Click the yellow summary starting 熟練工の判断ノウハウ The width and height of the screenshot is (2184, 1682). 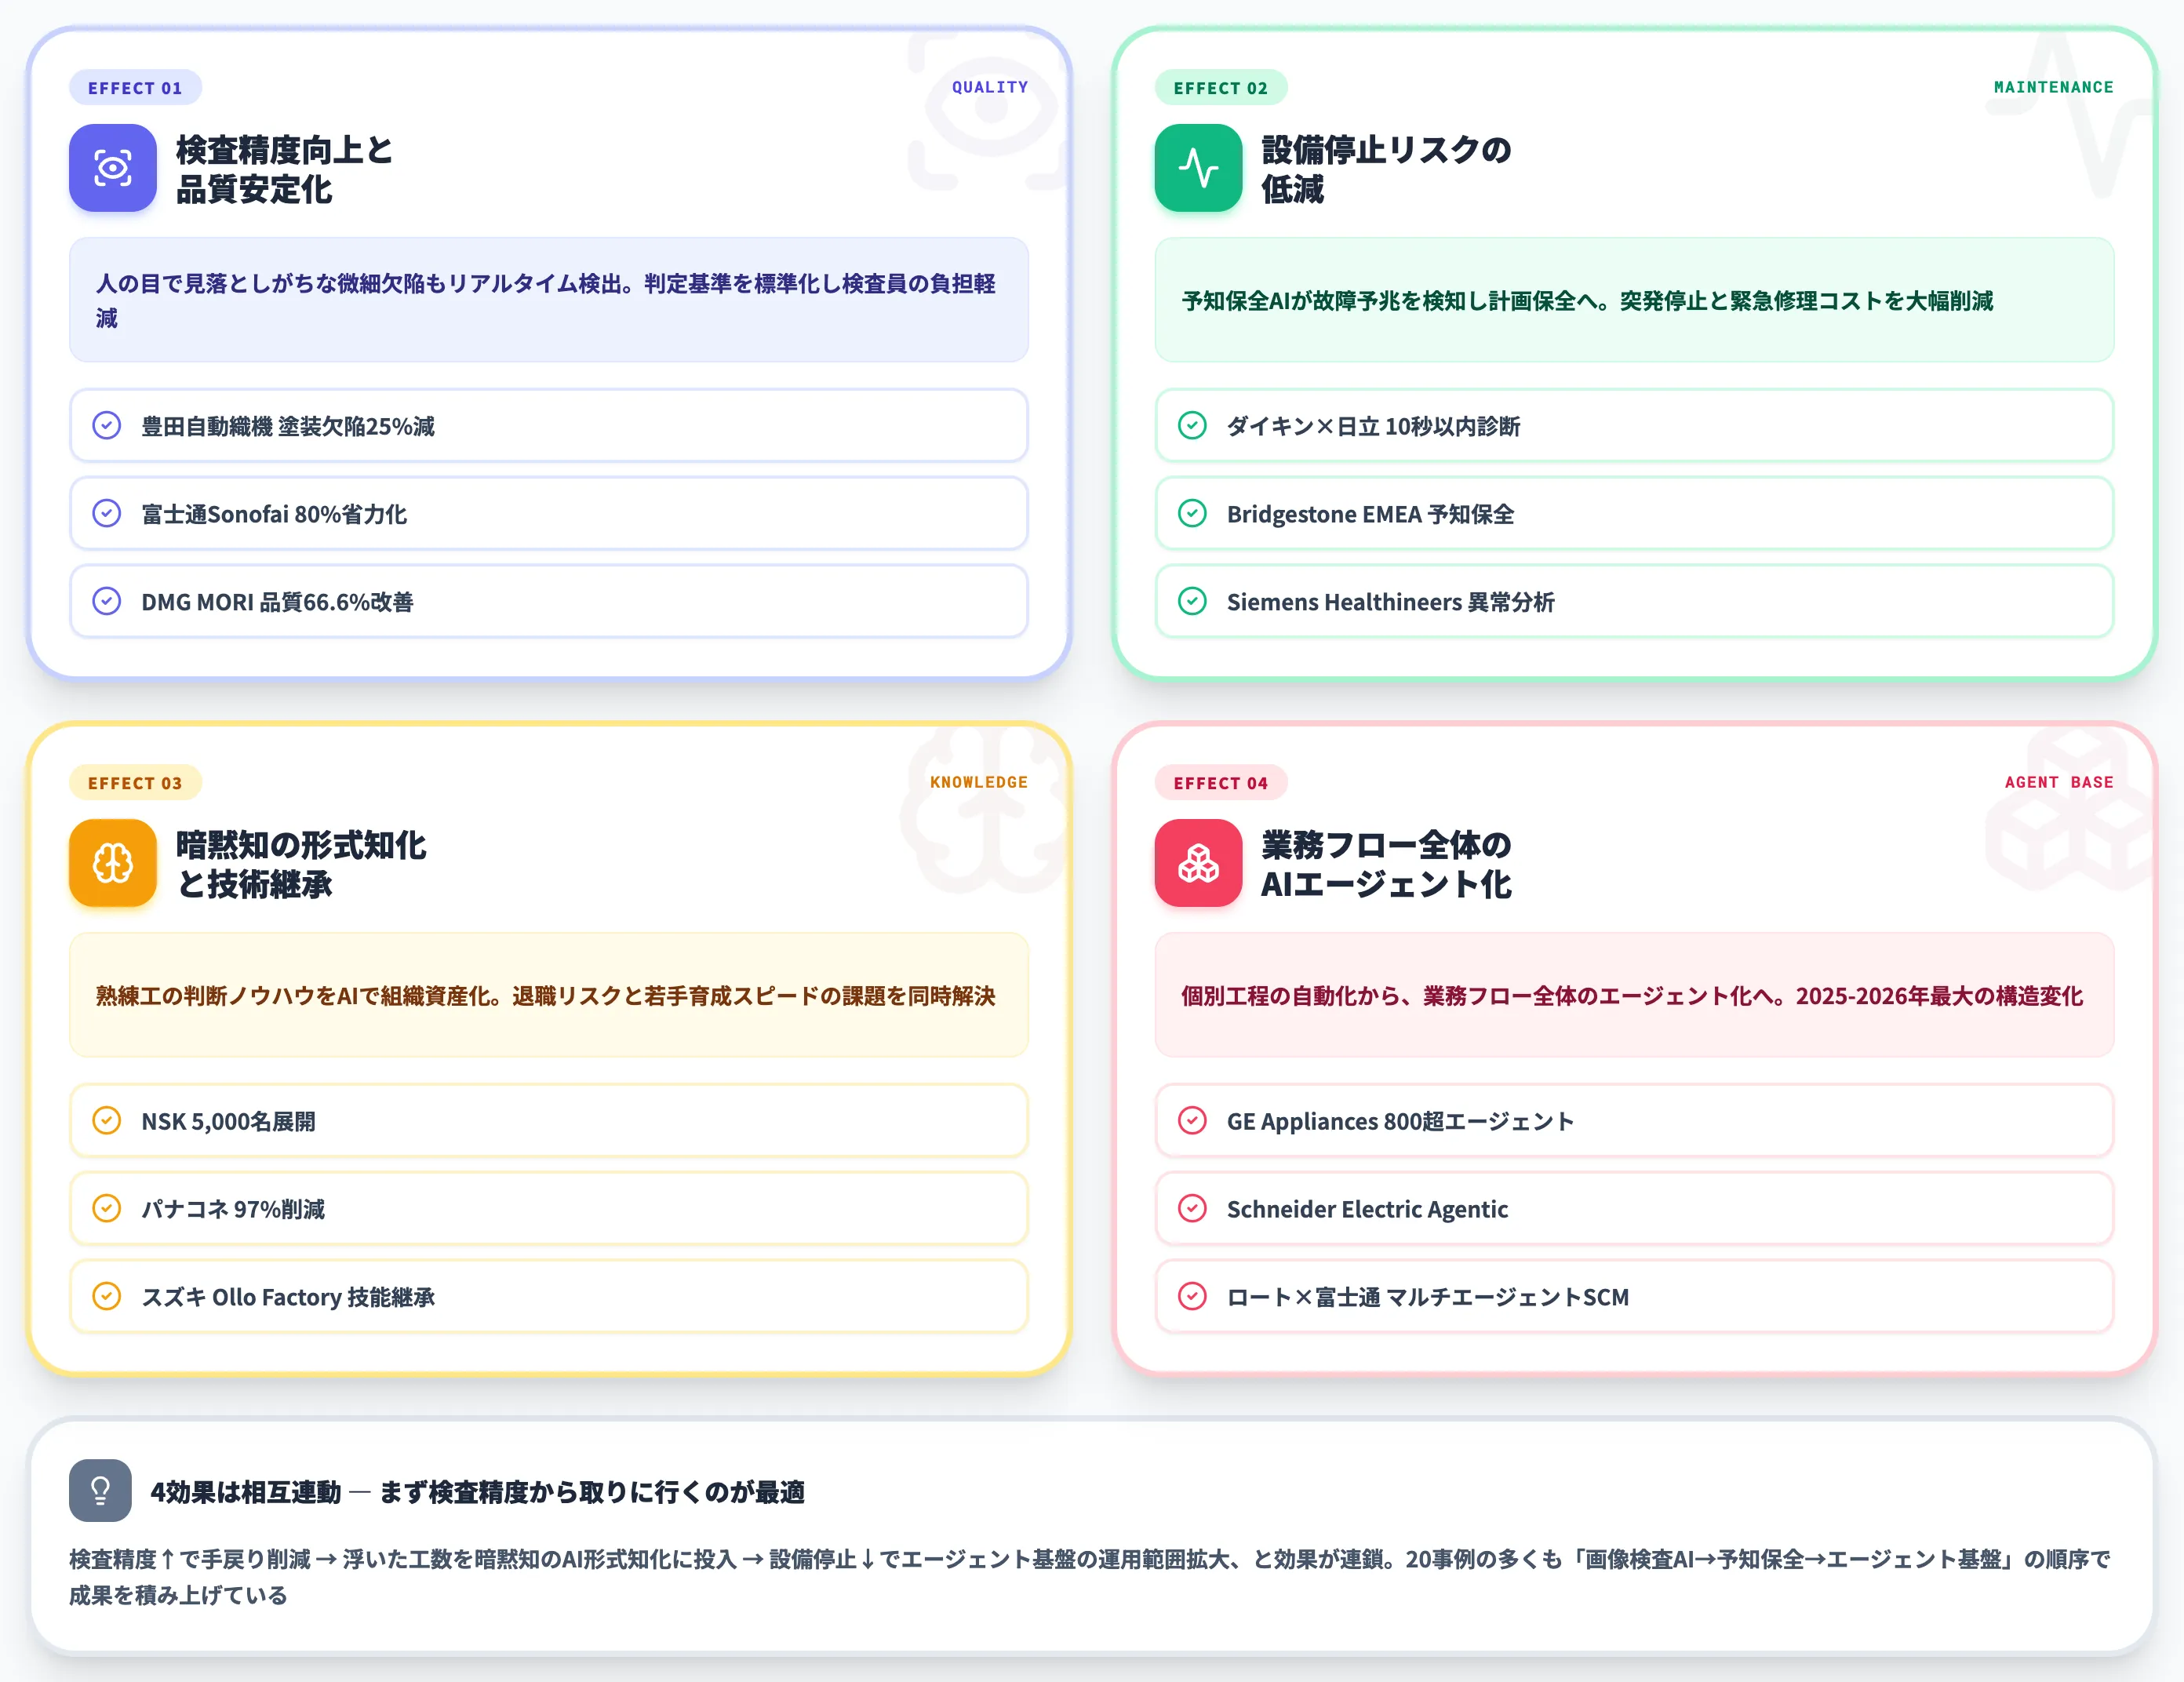pyautogui.click(x=549, y=995)
